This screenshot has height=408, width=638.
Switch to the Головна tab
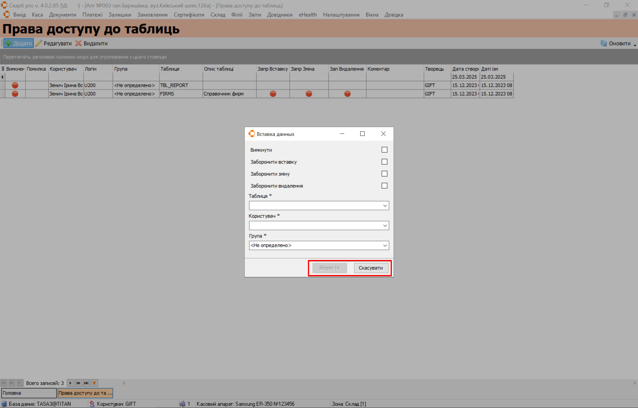29,393
